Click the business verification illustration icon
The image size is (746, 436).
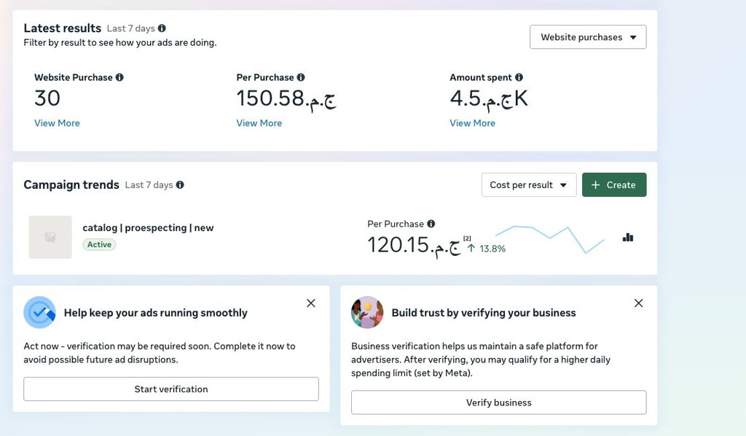pos(367,313)
